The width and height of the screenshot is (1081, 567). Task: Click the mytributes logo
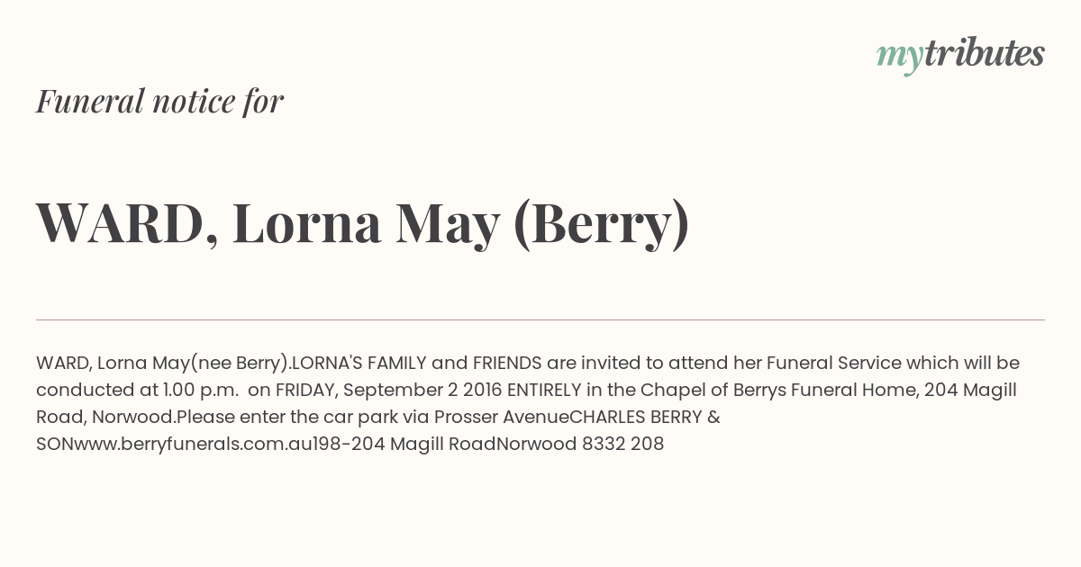pyautogui.click(x=960, y=54)
